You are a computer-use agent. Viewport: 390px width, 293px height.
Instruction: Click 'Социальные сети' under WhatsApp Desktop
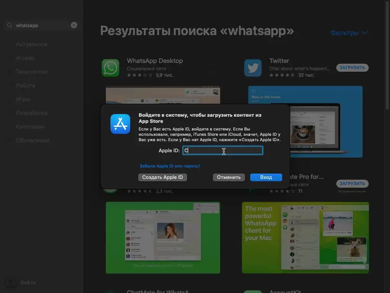point(146,69)
